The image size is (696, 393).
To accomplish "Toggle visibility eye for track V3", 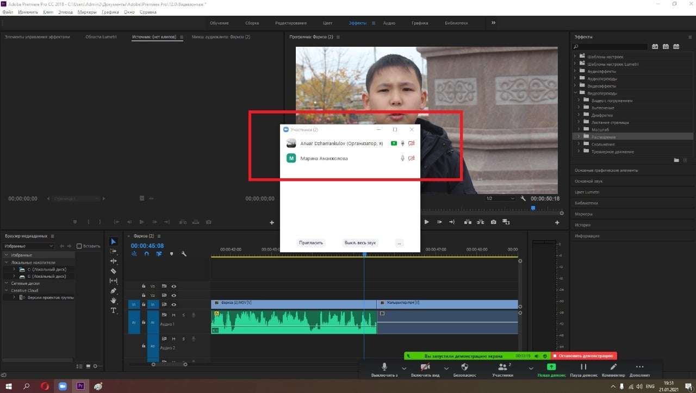I will pos(174,286).
